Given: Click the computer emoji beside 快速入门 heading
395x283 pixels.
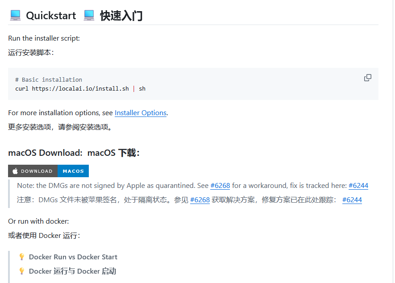Looking at the screenshot, I should 88,15.
